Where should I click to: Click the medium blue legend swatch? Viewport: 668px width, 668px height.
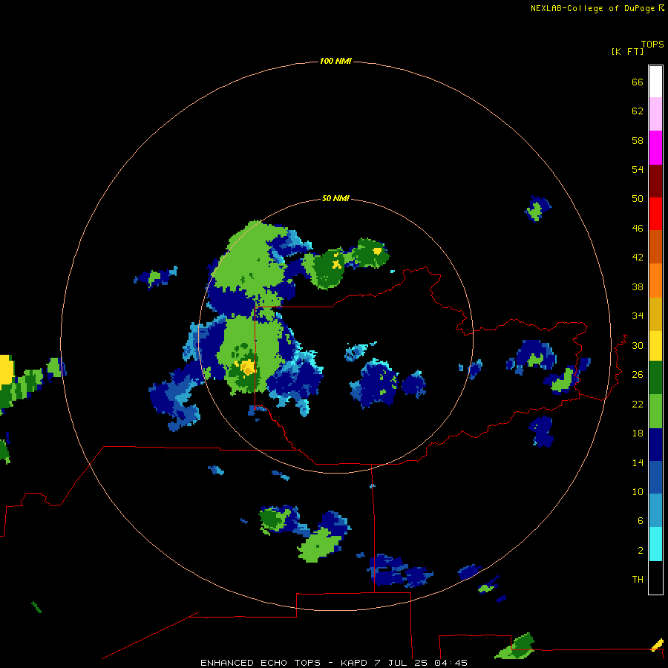[x=655, y=477]
